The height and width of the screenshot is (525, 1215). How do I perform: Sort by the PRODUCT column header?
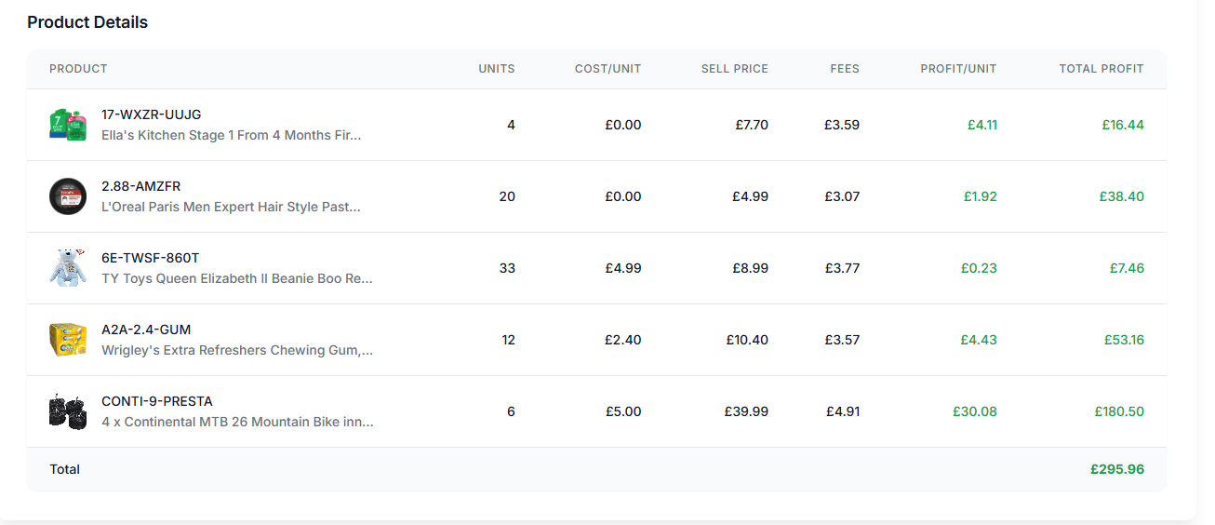pos(78,69)
